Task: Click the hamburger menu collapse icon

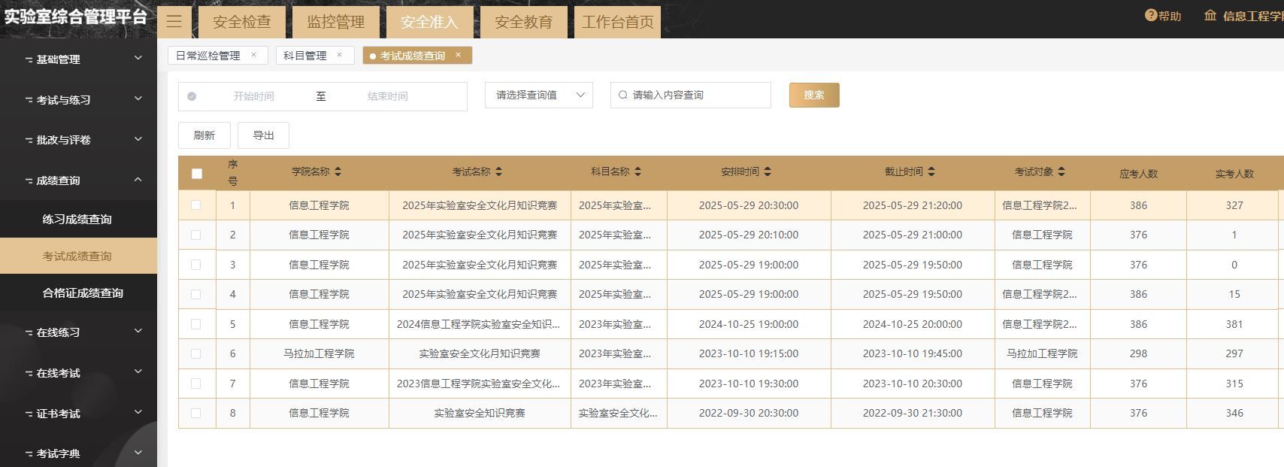Action: [x=174, y=21]
